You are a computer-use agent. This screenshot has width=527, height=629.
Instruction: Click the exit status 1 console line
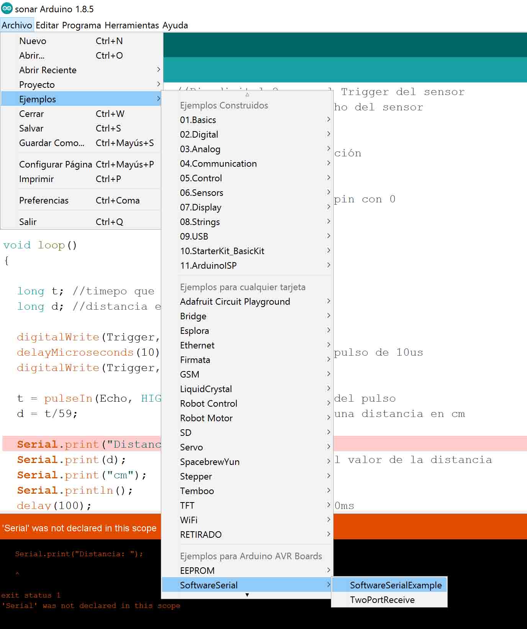[x=31, y=595]
